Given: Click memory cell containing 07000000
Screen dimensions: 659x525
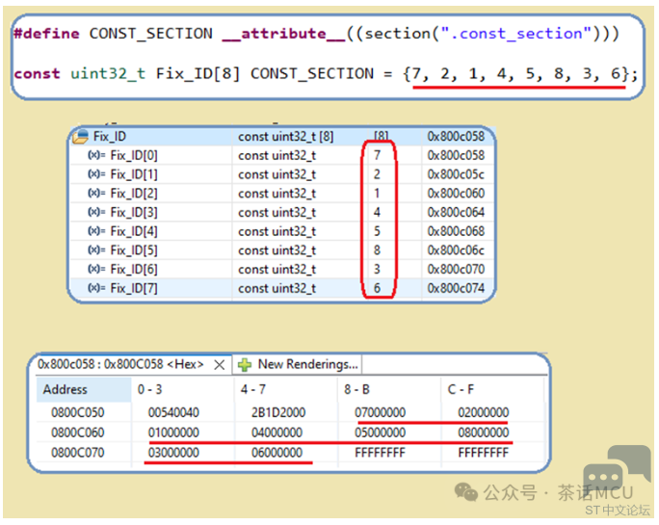Looking at the screenshot, I should pyautogui.click(x=381, y=412).
